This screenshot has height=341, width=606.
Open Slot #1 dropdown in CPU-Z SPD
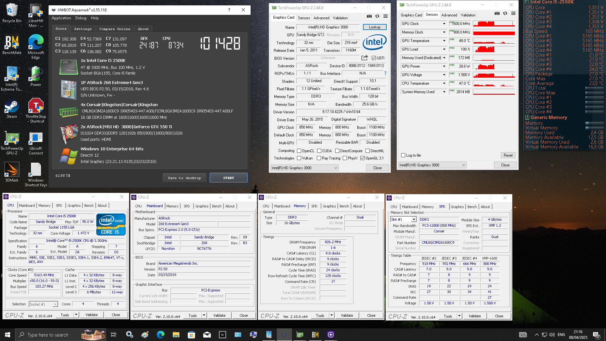tap(403, 219)
